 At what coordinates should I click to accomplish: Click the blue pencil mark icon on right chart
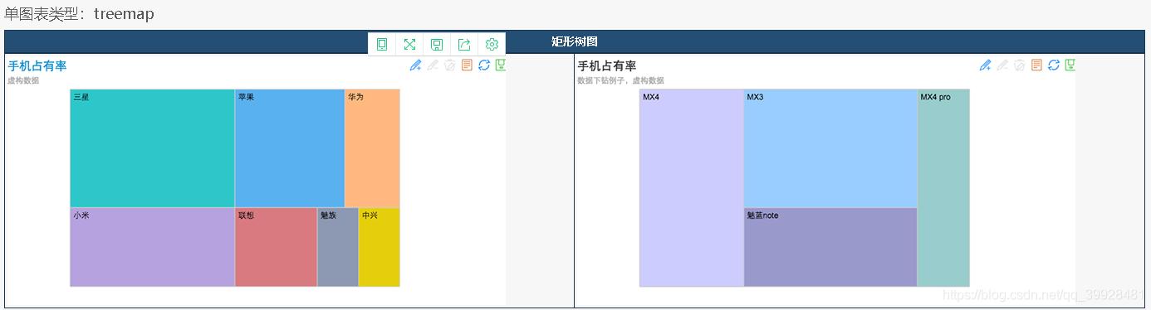(985, 65)
